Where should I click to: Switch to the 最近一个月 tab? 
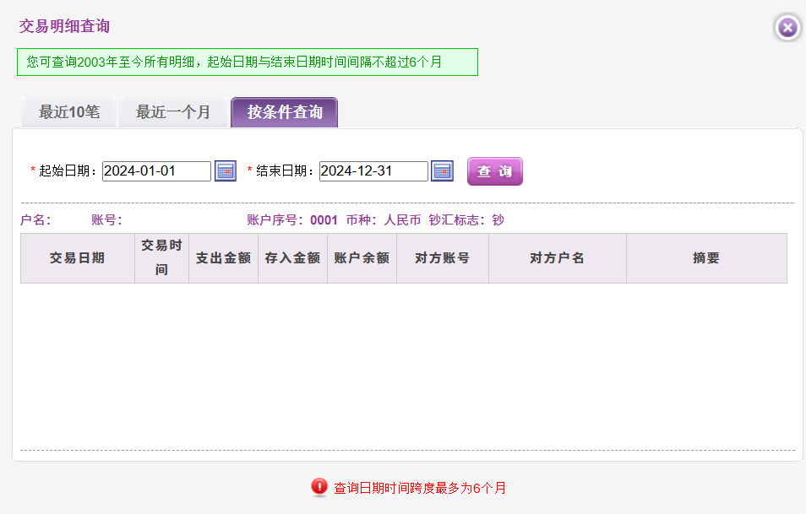tap(173, 112)
